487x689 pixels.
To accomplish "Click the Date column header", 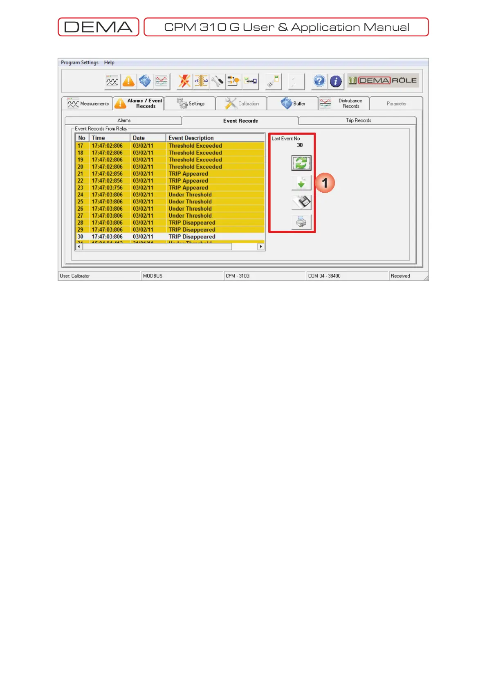I will 148,138.
